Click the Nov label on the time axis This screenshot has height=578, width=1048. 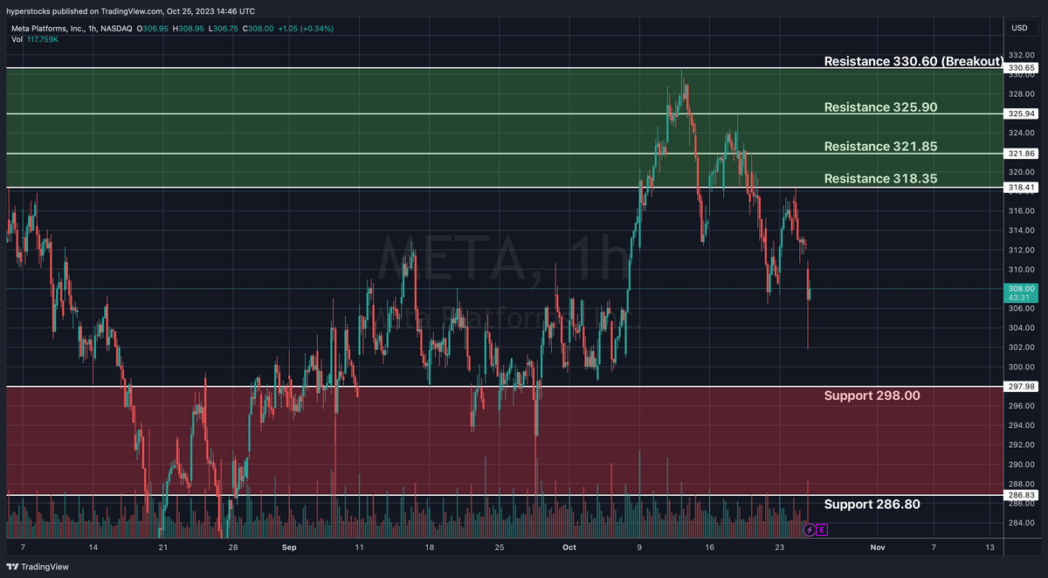tap(877, 547)
